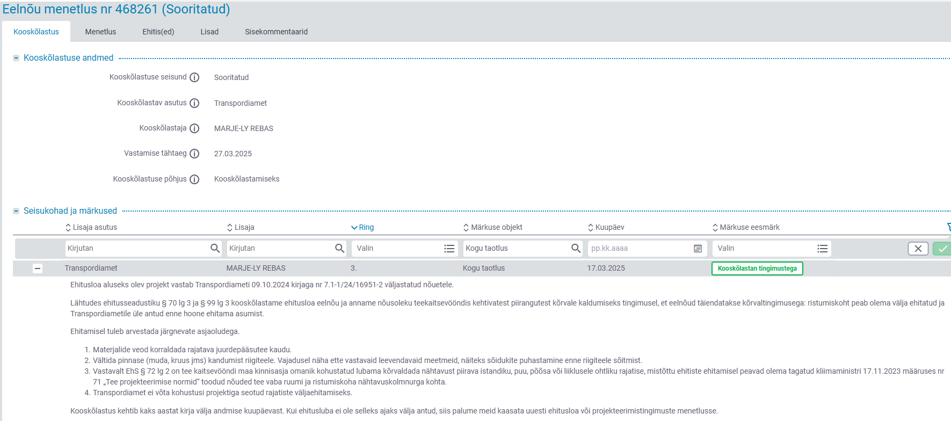
Task: Open info icon for Kooskõlastuse põhjus
Action: (194, 179)
